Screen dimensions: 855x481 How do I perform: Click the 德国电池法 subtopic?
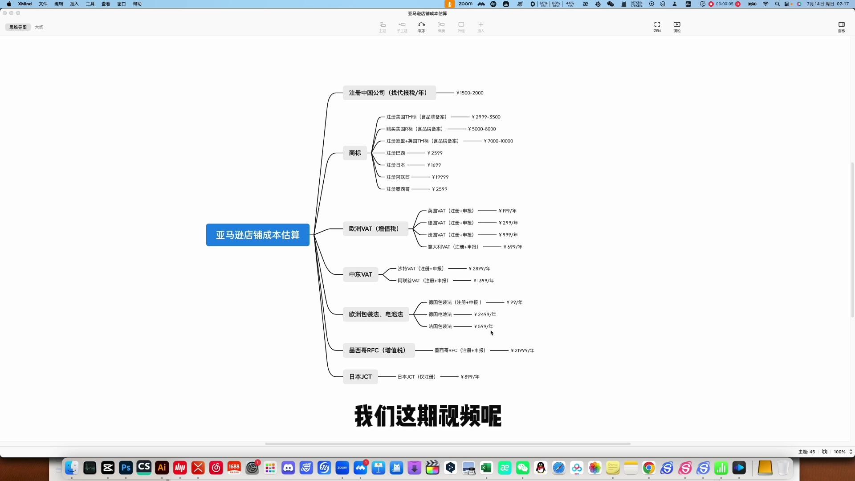coord(440,314)
